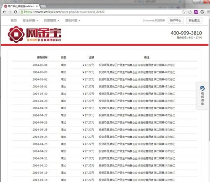Click the URL address bar

pyautogui.click(x=101, y=12)
